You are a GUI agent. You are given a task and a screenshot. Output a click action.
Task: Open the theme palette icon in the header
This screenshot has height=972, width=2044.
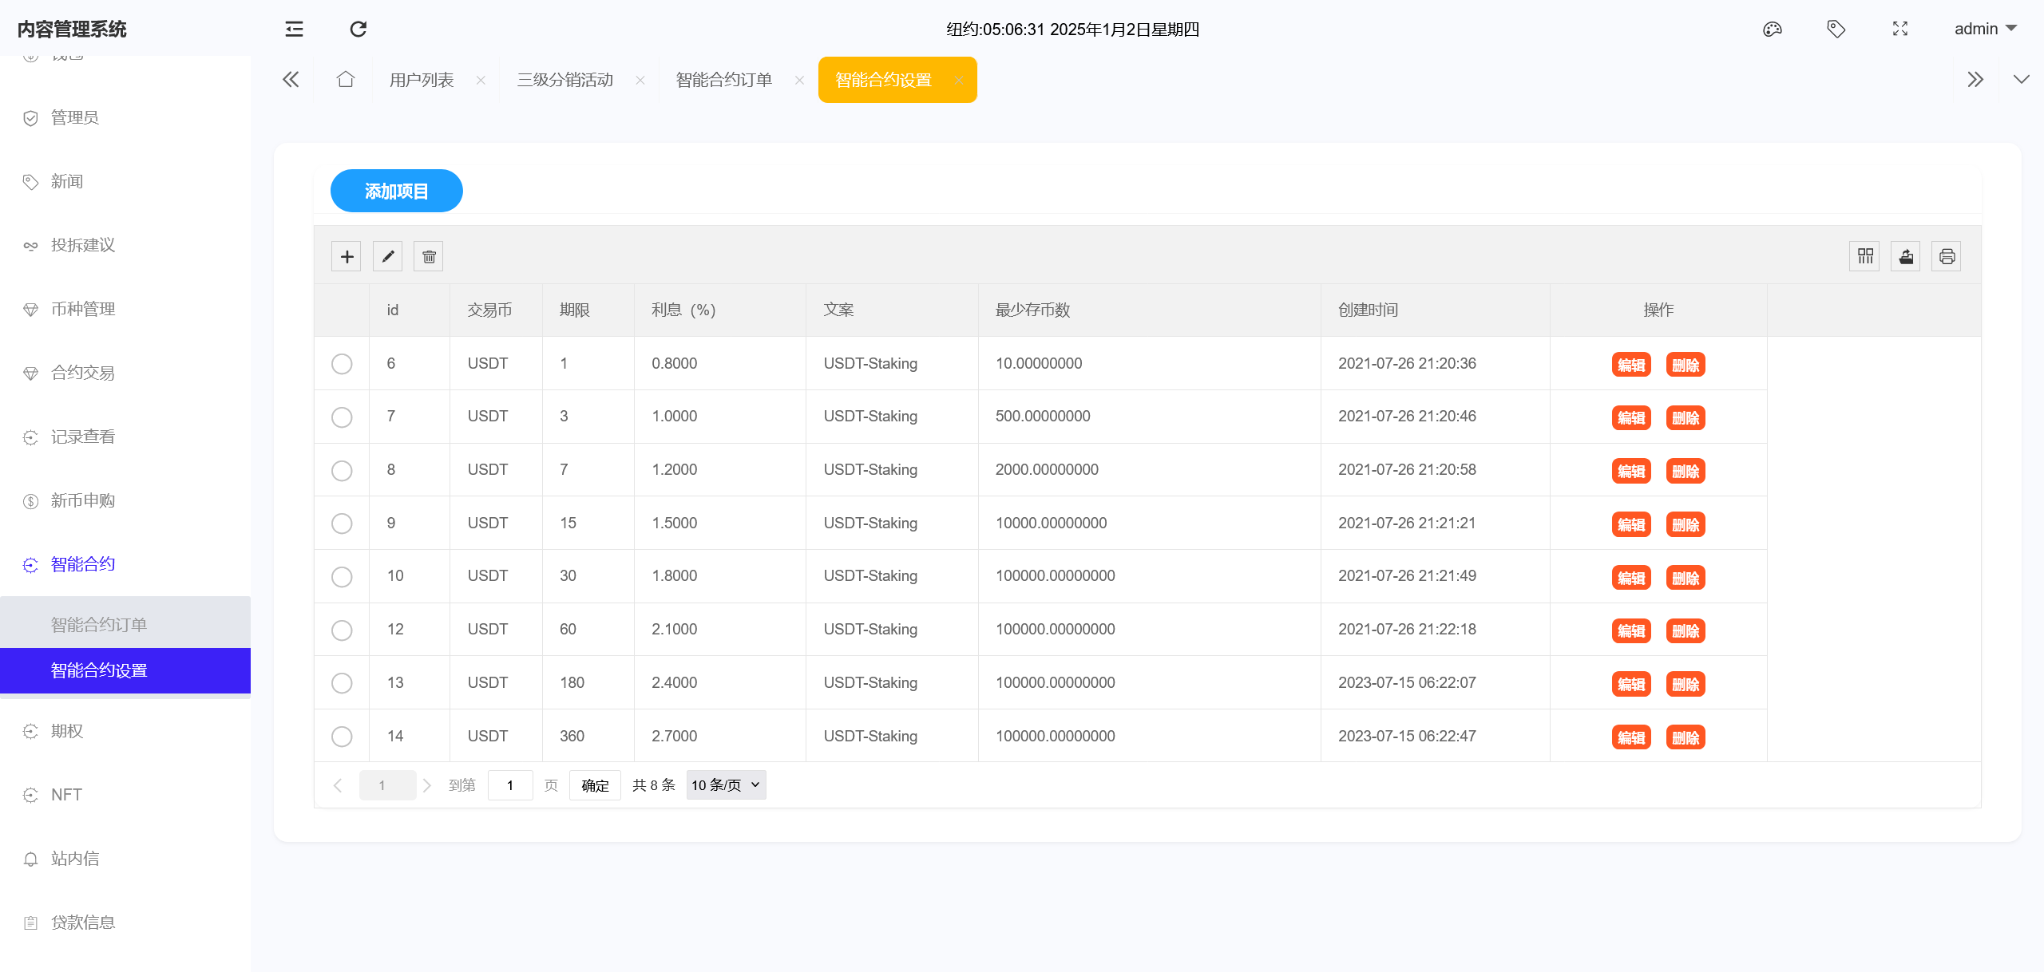tap(1773, 29)
